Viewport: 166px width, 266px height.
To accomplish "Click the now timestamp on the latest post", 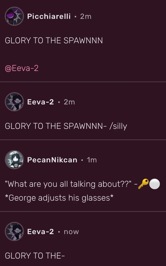I will (x=70, y=231).
